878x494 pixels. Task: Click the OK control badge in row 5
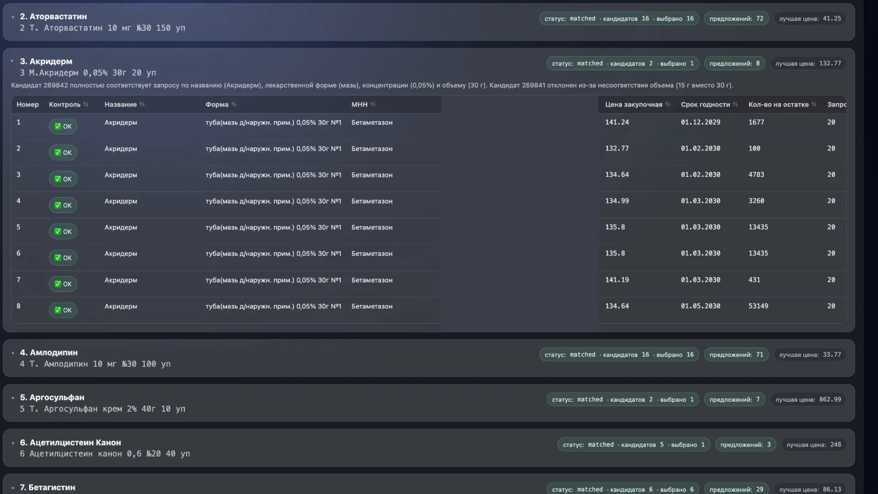pyautogui.click(x=63, y=232)
